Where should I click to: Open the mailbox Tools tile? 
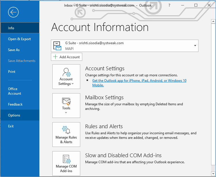66,106
